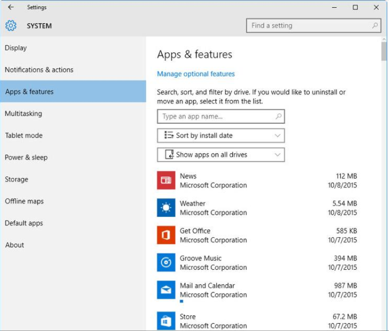Click the 67.2 MB size of Store

tap(345, 316)
